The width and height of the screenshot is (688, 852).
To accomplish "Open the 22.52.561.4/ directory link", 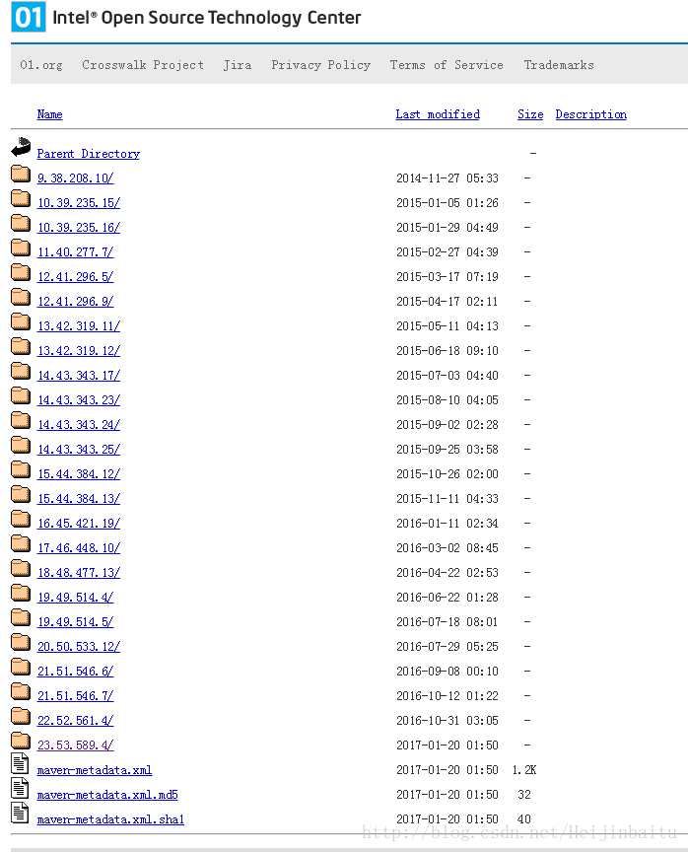I will 76,721.
